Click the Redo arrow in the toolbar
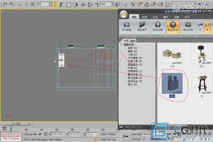The image size is (213, 142). [12, 5]
